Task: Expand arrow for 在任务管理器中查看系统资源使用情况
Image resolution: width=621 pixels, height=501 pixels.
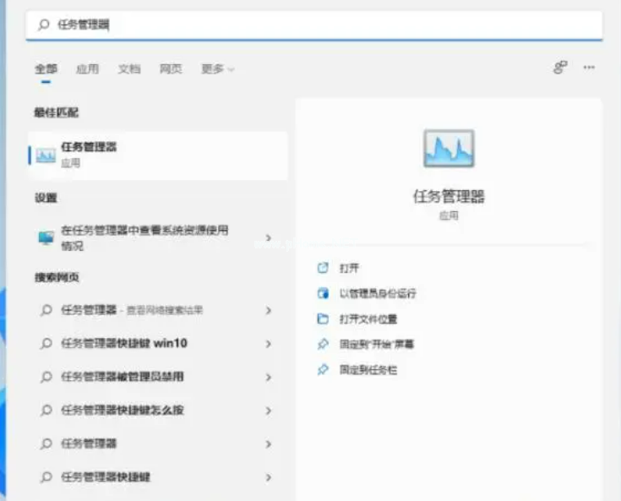Action: [x=269, y=238]
